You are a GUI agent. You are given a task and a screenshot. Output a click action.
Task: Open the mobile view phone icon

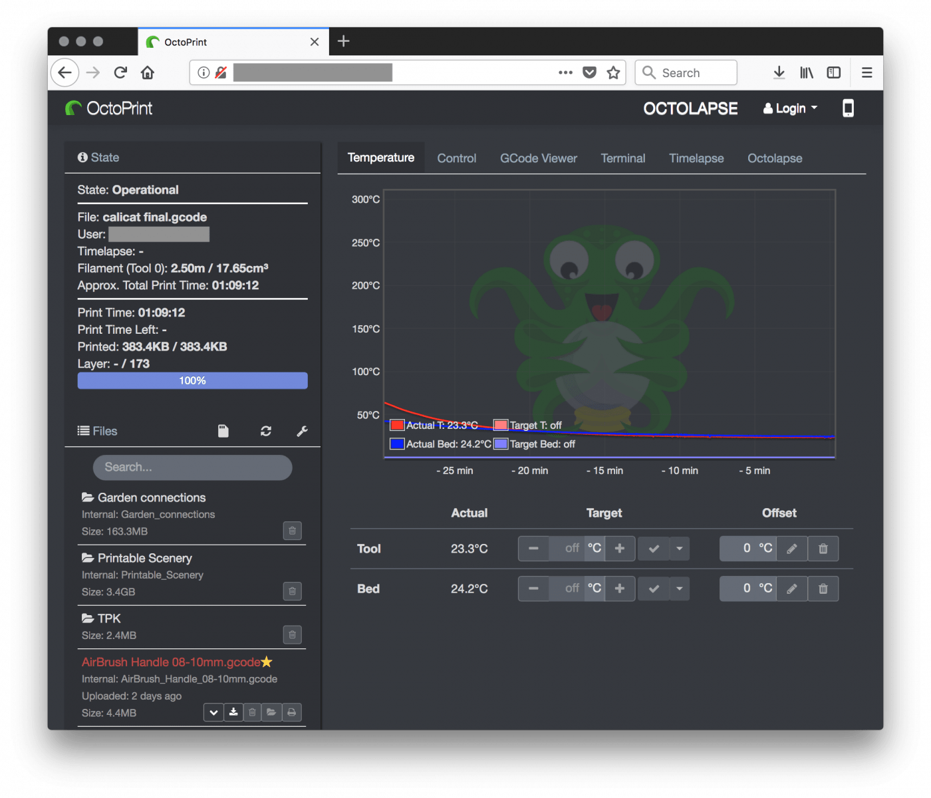pyautogui.click(x=848, y=108)
